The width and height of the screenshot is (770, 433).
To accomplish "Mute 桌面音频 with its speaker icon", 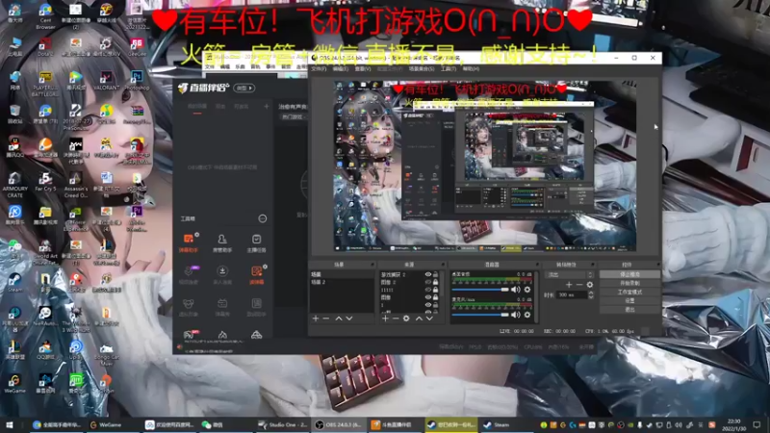I will pyautogui.click(x=515, y=290).
